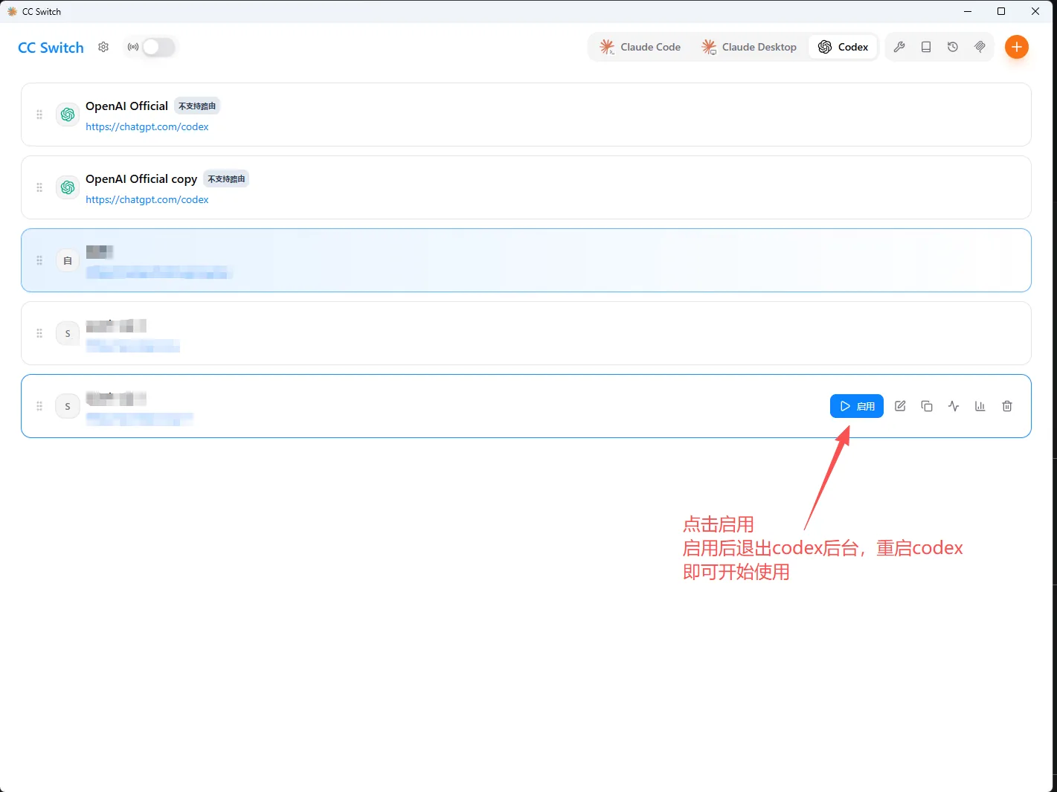The image size is (1057, 792).
Task: Click the blue 启用 enable button
Action: (857, 406)
